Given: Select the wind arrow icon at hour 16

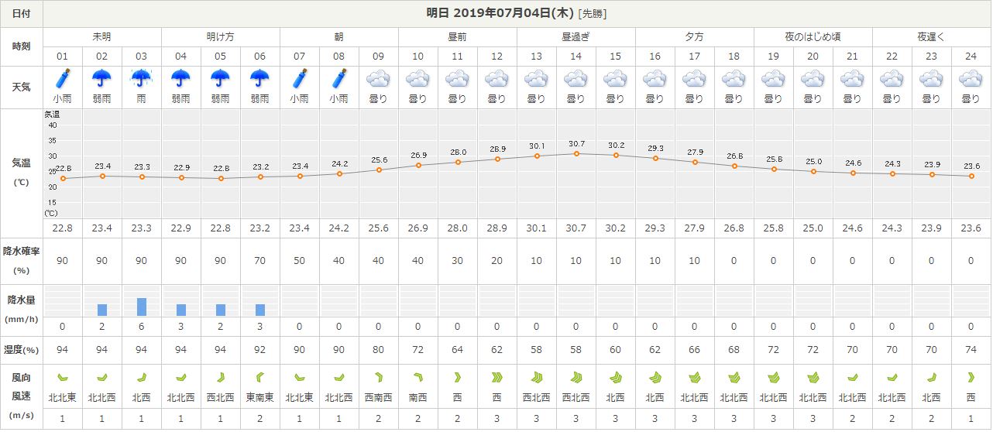Looking at the screenshot, I should 655,378.
